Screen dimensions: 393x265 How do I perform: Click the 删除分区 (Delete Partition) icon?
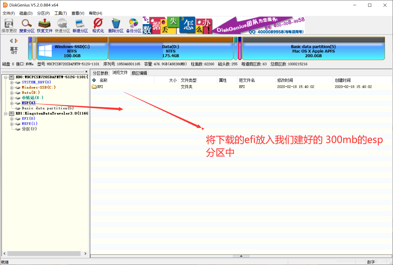coord(116,25)
